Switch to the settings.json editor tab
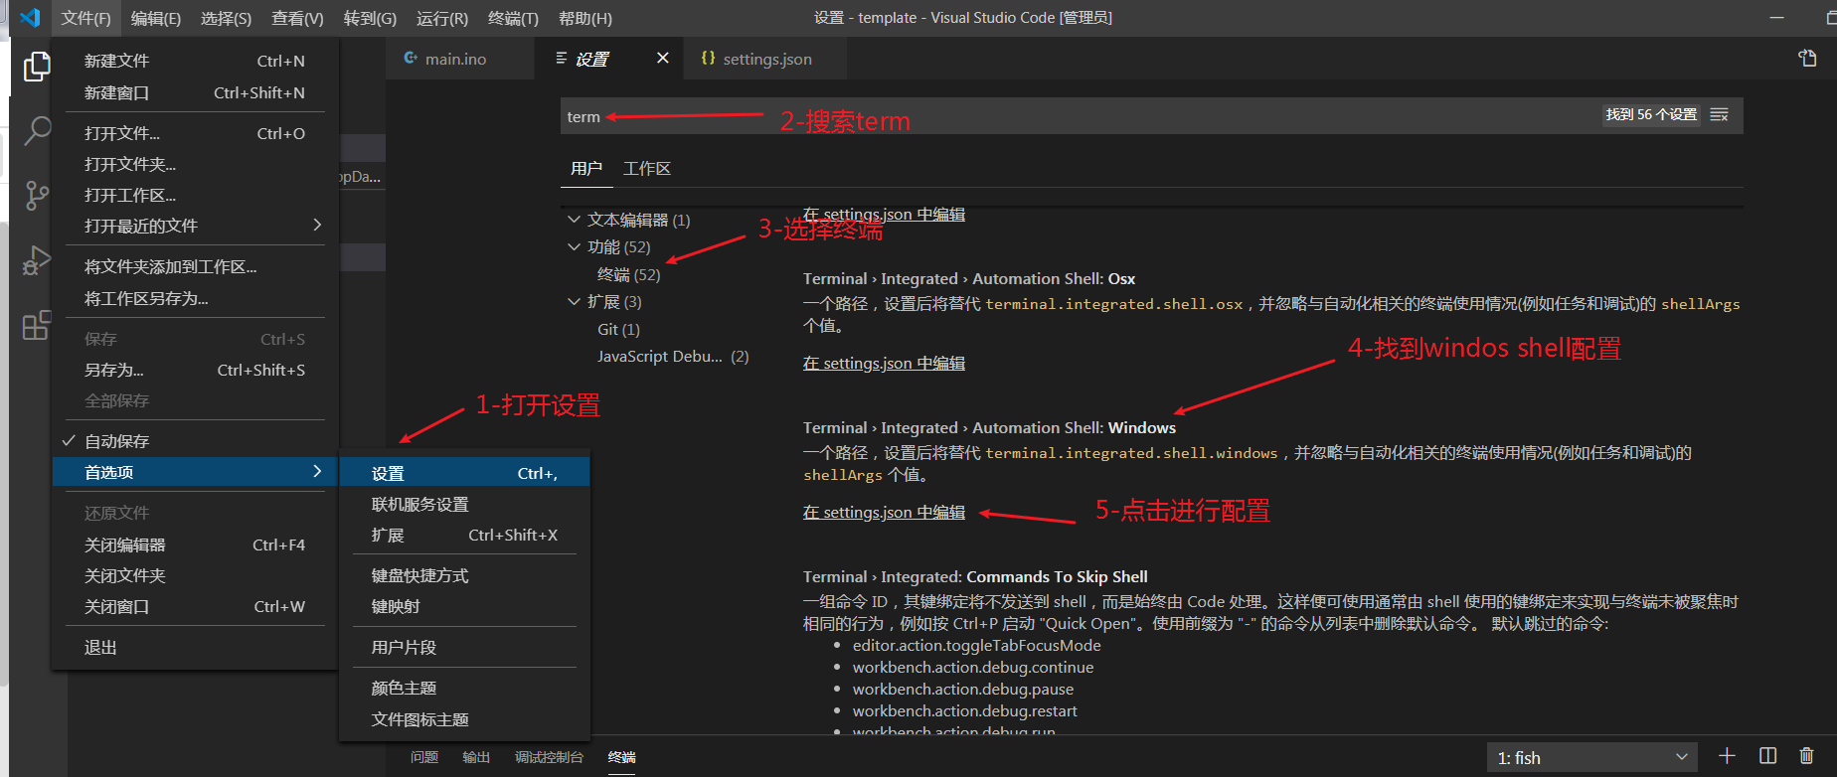Viewport: 1837px width, 777px height. tap(765, 59)
